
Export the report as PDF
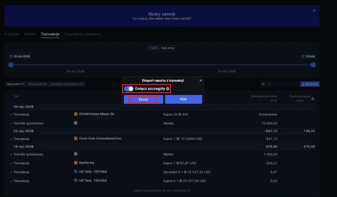pyautogui.click(x=183, y=99)
